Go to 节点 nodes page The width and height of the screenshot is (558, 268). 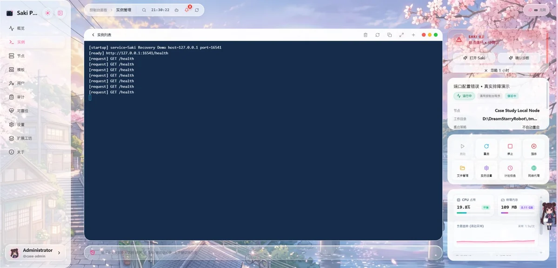[35, 56]
